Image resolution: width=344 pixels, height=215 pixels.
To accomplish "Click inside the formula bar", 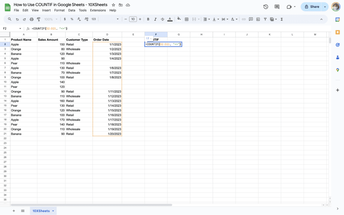I will coord(101,29).
